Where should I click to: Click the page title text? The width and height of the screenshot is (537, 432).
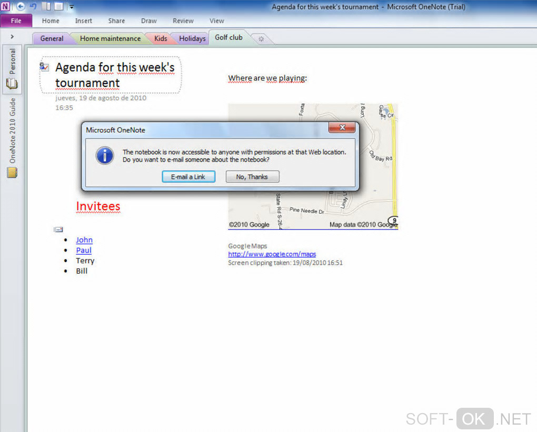click(x=115, y=75)
